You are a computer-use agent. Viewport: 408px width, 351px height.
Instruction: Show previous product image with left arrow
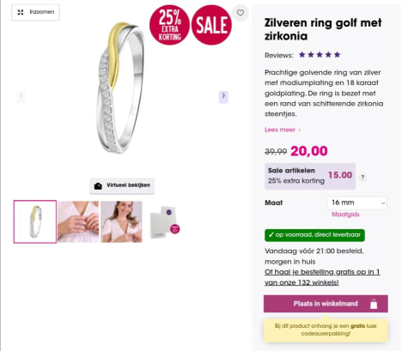(21, 96)
